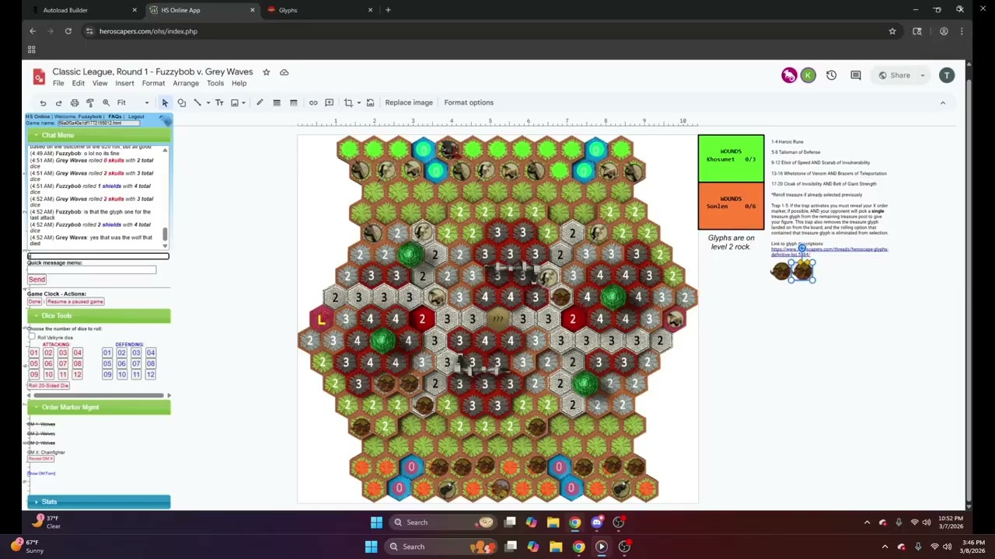995x559 pixels.
Task: Open the border color pencil
Action: (x=260, y=102)
